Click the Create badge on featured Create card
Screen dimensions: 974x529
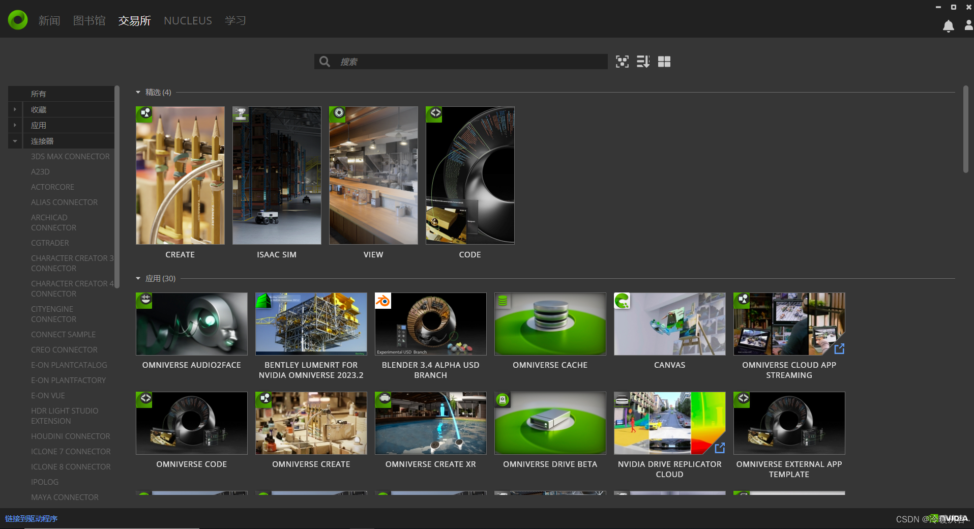pyautogui.click(x=144, y=114)
